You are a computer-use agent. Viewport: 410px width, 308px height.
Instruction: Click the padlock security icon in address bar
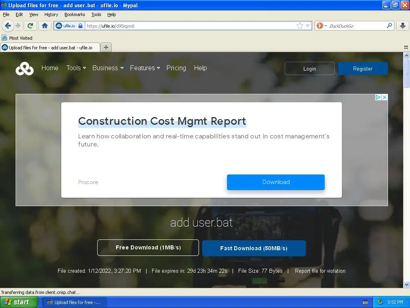(x=80, y=26)
